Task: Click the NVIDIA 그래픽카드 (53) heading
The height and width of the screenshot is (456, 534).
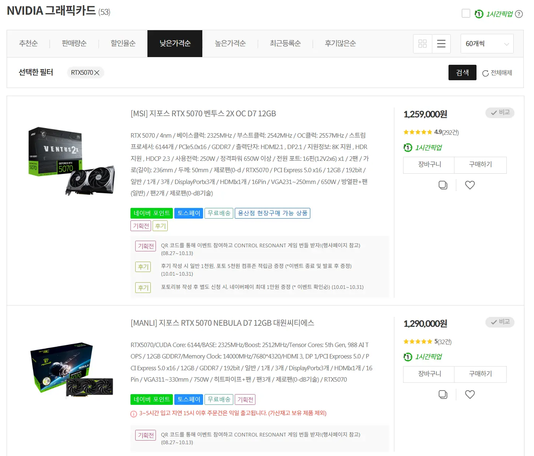Action: click(59, 11)
